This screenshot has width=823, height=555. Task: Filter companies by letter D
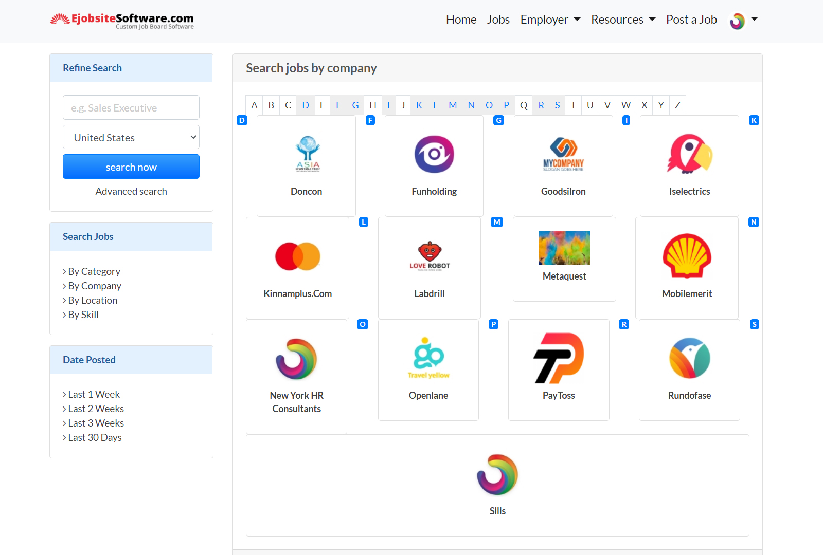pyautogui.click(x=306, y=105)
